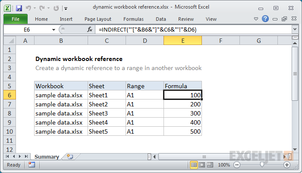Expand the formula bar chevron
Screen dimensions: 302x173
point(295,29)
